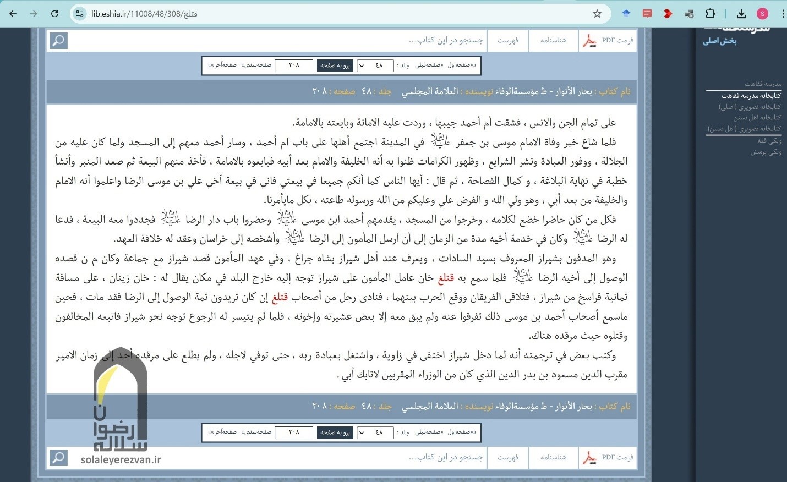787x482 pixels.
Task: Click the top search magnifier icon
Action: pyautogui.click(x=58, y=41)
